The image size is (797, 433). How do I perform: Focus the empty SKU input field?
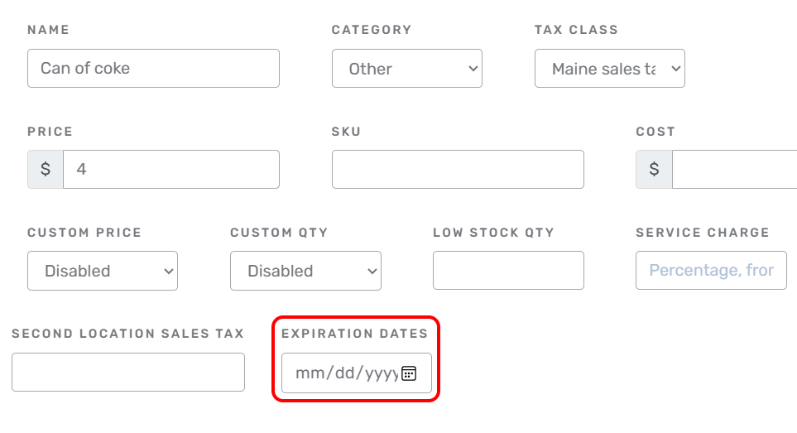coord(458,169)
